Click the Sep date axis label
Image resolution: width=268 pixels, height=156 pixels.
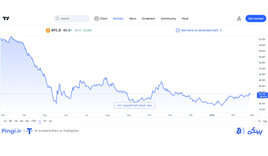(129, 115)
